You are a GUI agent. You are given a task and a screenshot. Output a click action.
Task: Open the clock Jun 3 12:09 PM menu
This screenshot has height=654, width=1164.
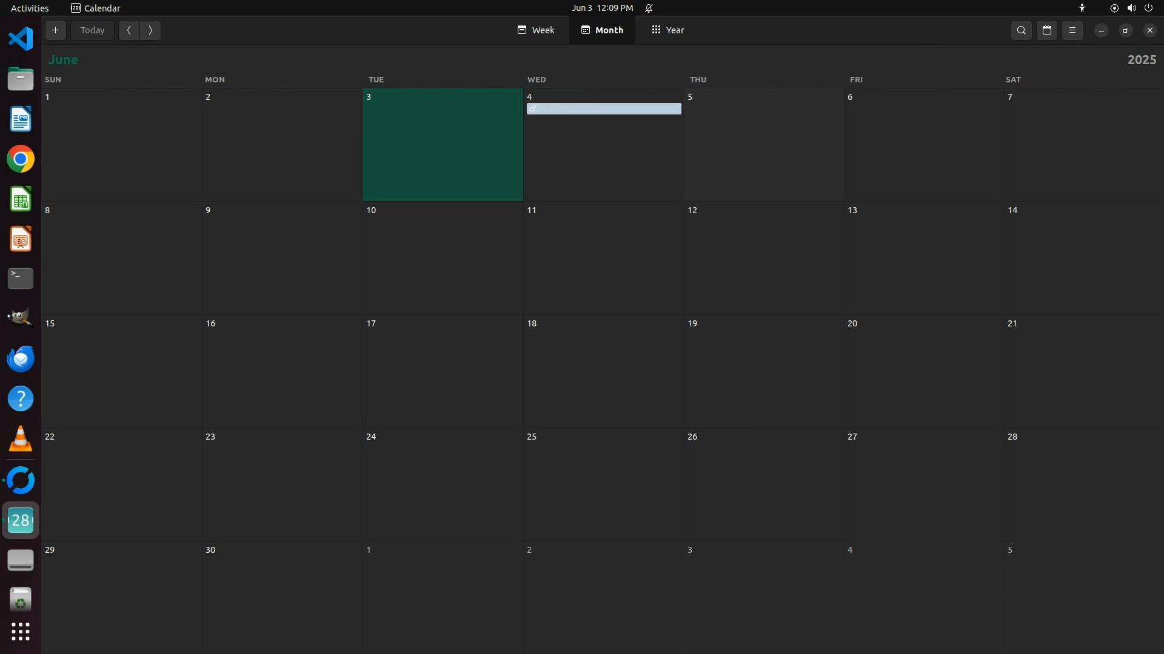(x=602, y=8)
